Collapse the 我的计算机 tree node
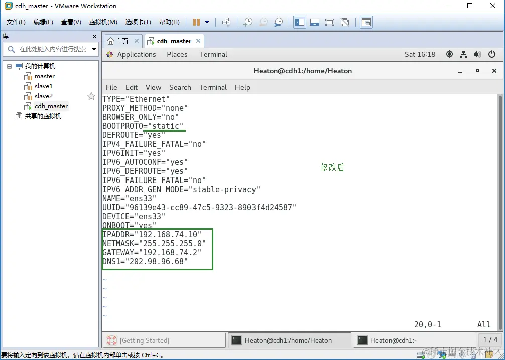This screenshot has width=505, height=360. (9, 66)
